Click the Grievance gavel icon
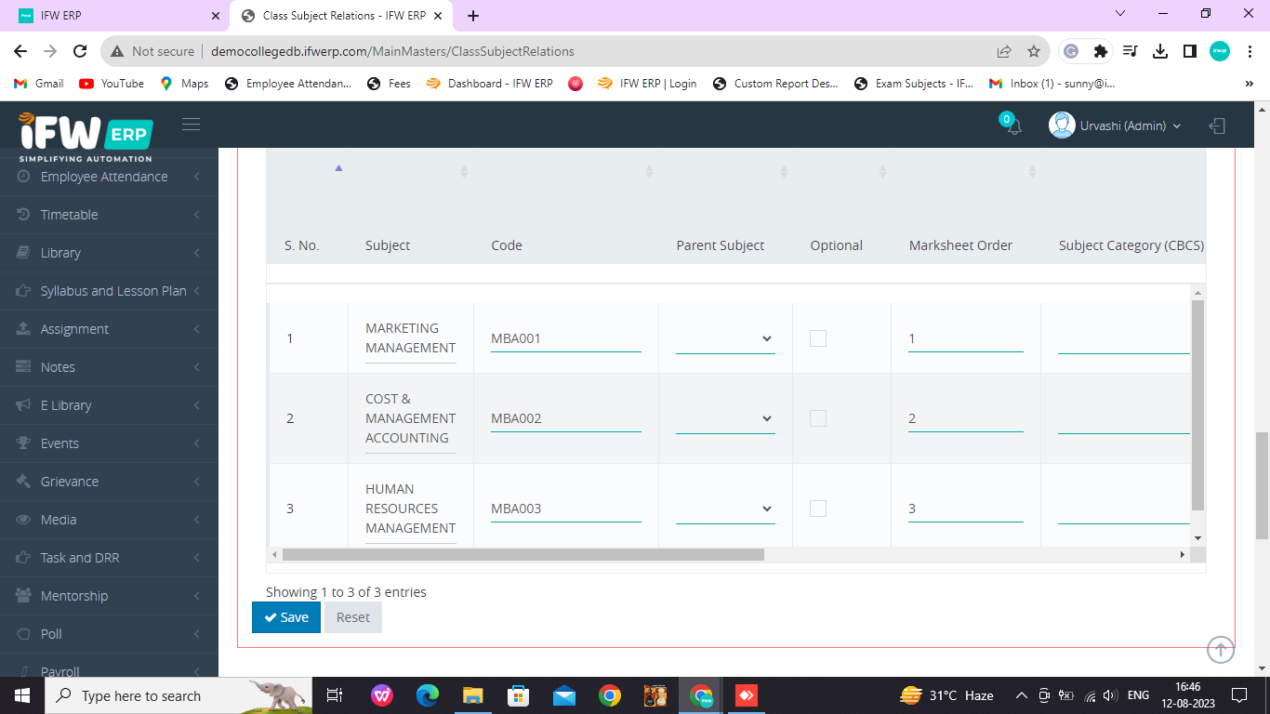The width and height of the screenshot is (1270, 714). 24,482
